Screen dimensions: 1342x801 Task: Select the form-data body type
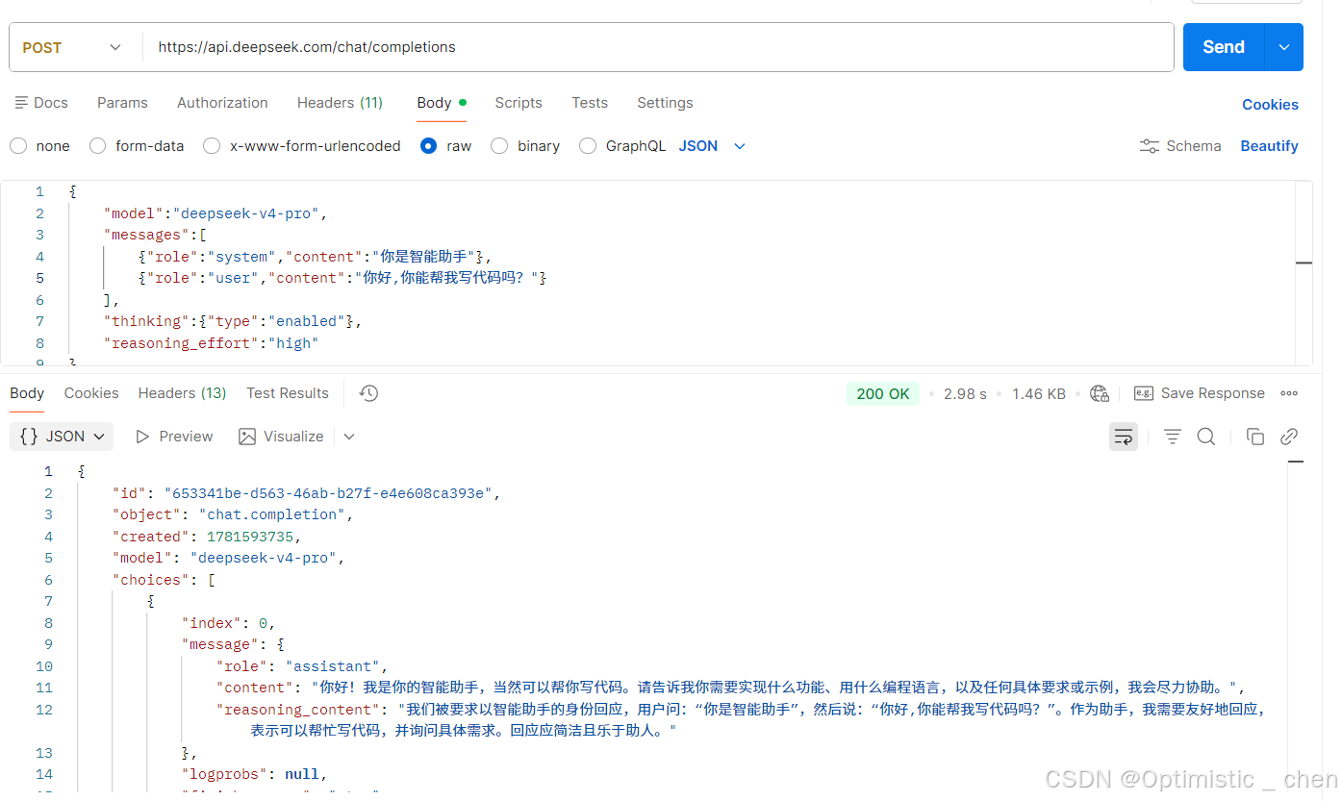(97, 146)
